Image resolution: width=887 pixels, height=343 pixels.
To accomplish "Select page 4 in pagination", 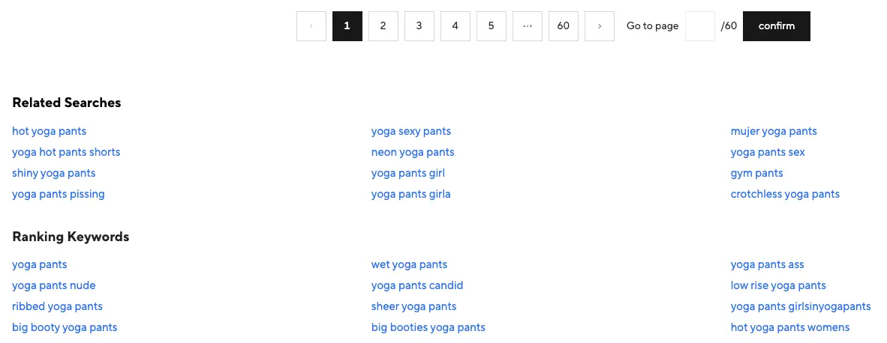I will (455, 26).
